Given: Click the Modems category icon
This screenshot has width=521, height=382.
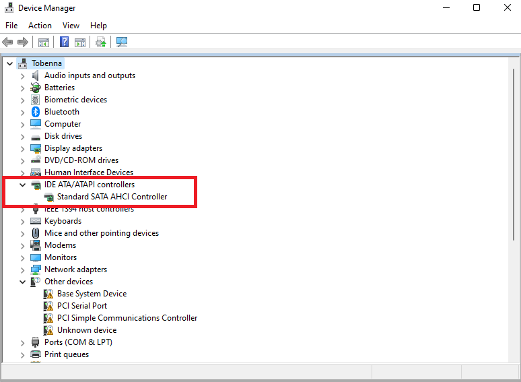Looking at the screenshot, I should 36,245.
